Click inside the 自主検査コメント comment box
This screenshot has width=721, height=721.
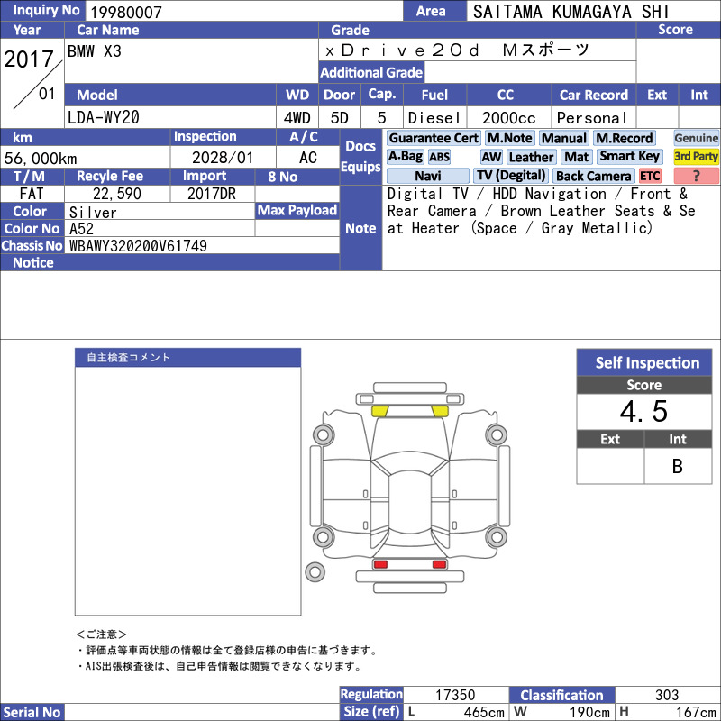[187, 490]
